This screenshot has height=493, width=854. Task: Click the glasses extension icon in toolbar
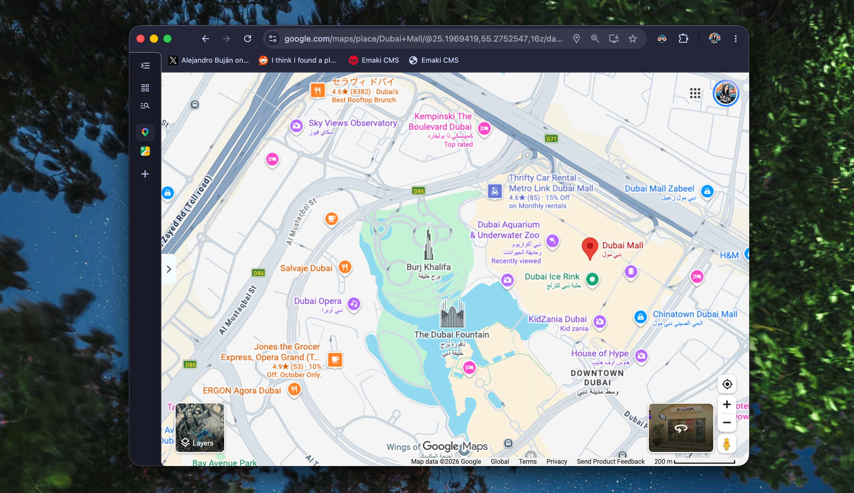coord(662,39)
